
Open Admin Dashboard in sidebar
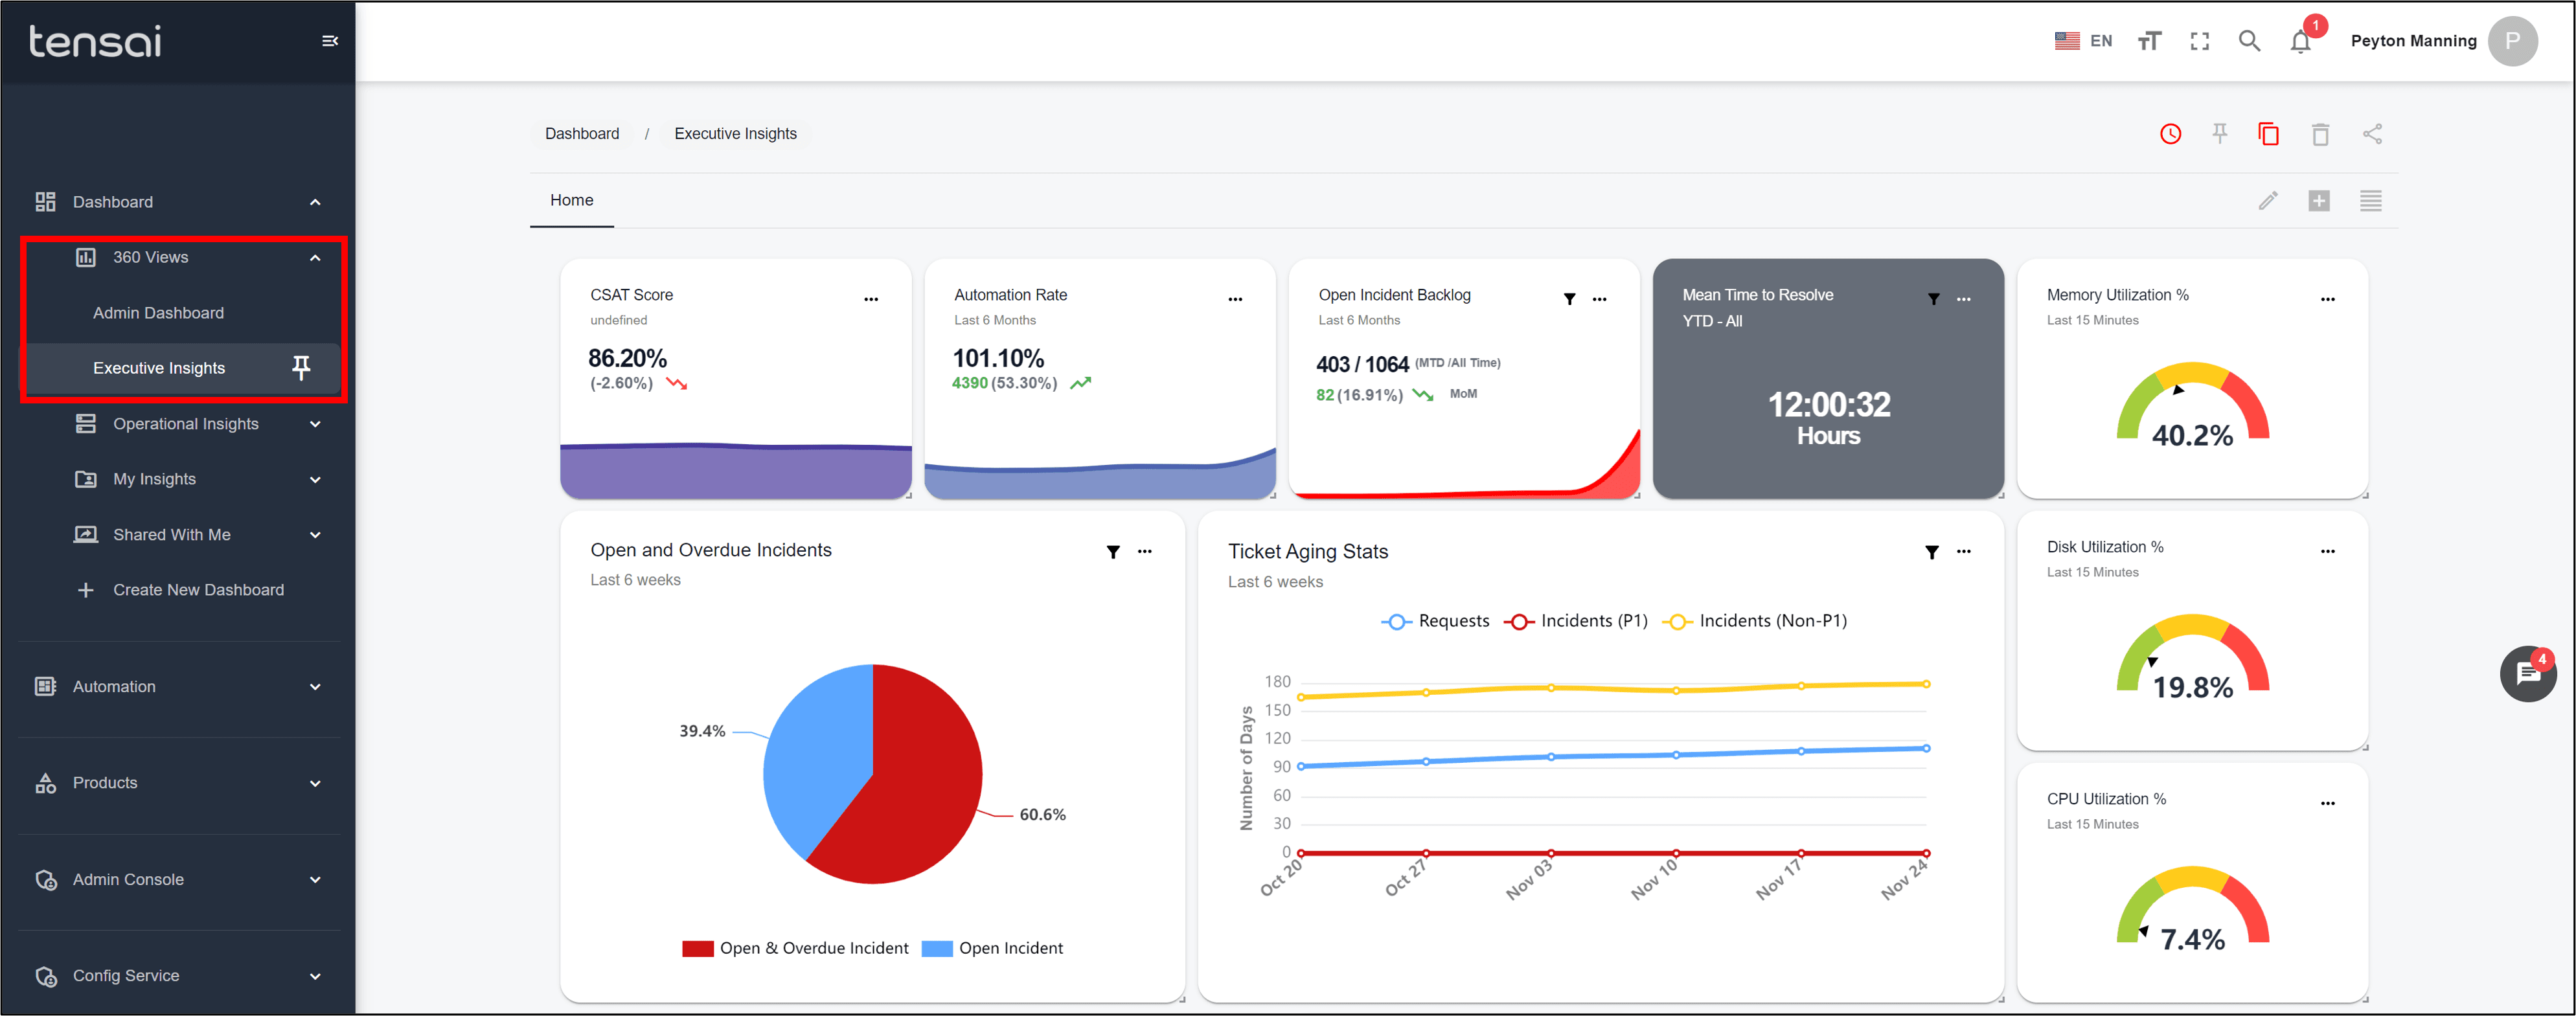coord(158,313)
